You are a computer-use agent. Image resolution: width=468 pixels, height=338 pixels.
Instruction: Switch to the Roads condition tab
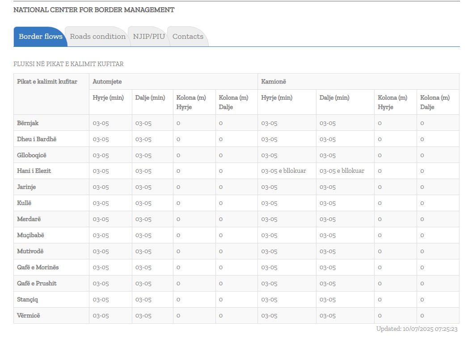point(97,37)
